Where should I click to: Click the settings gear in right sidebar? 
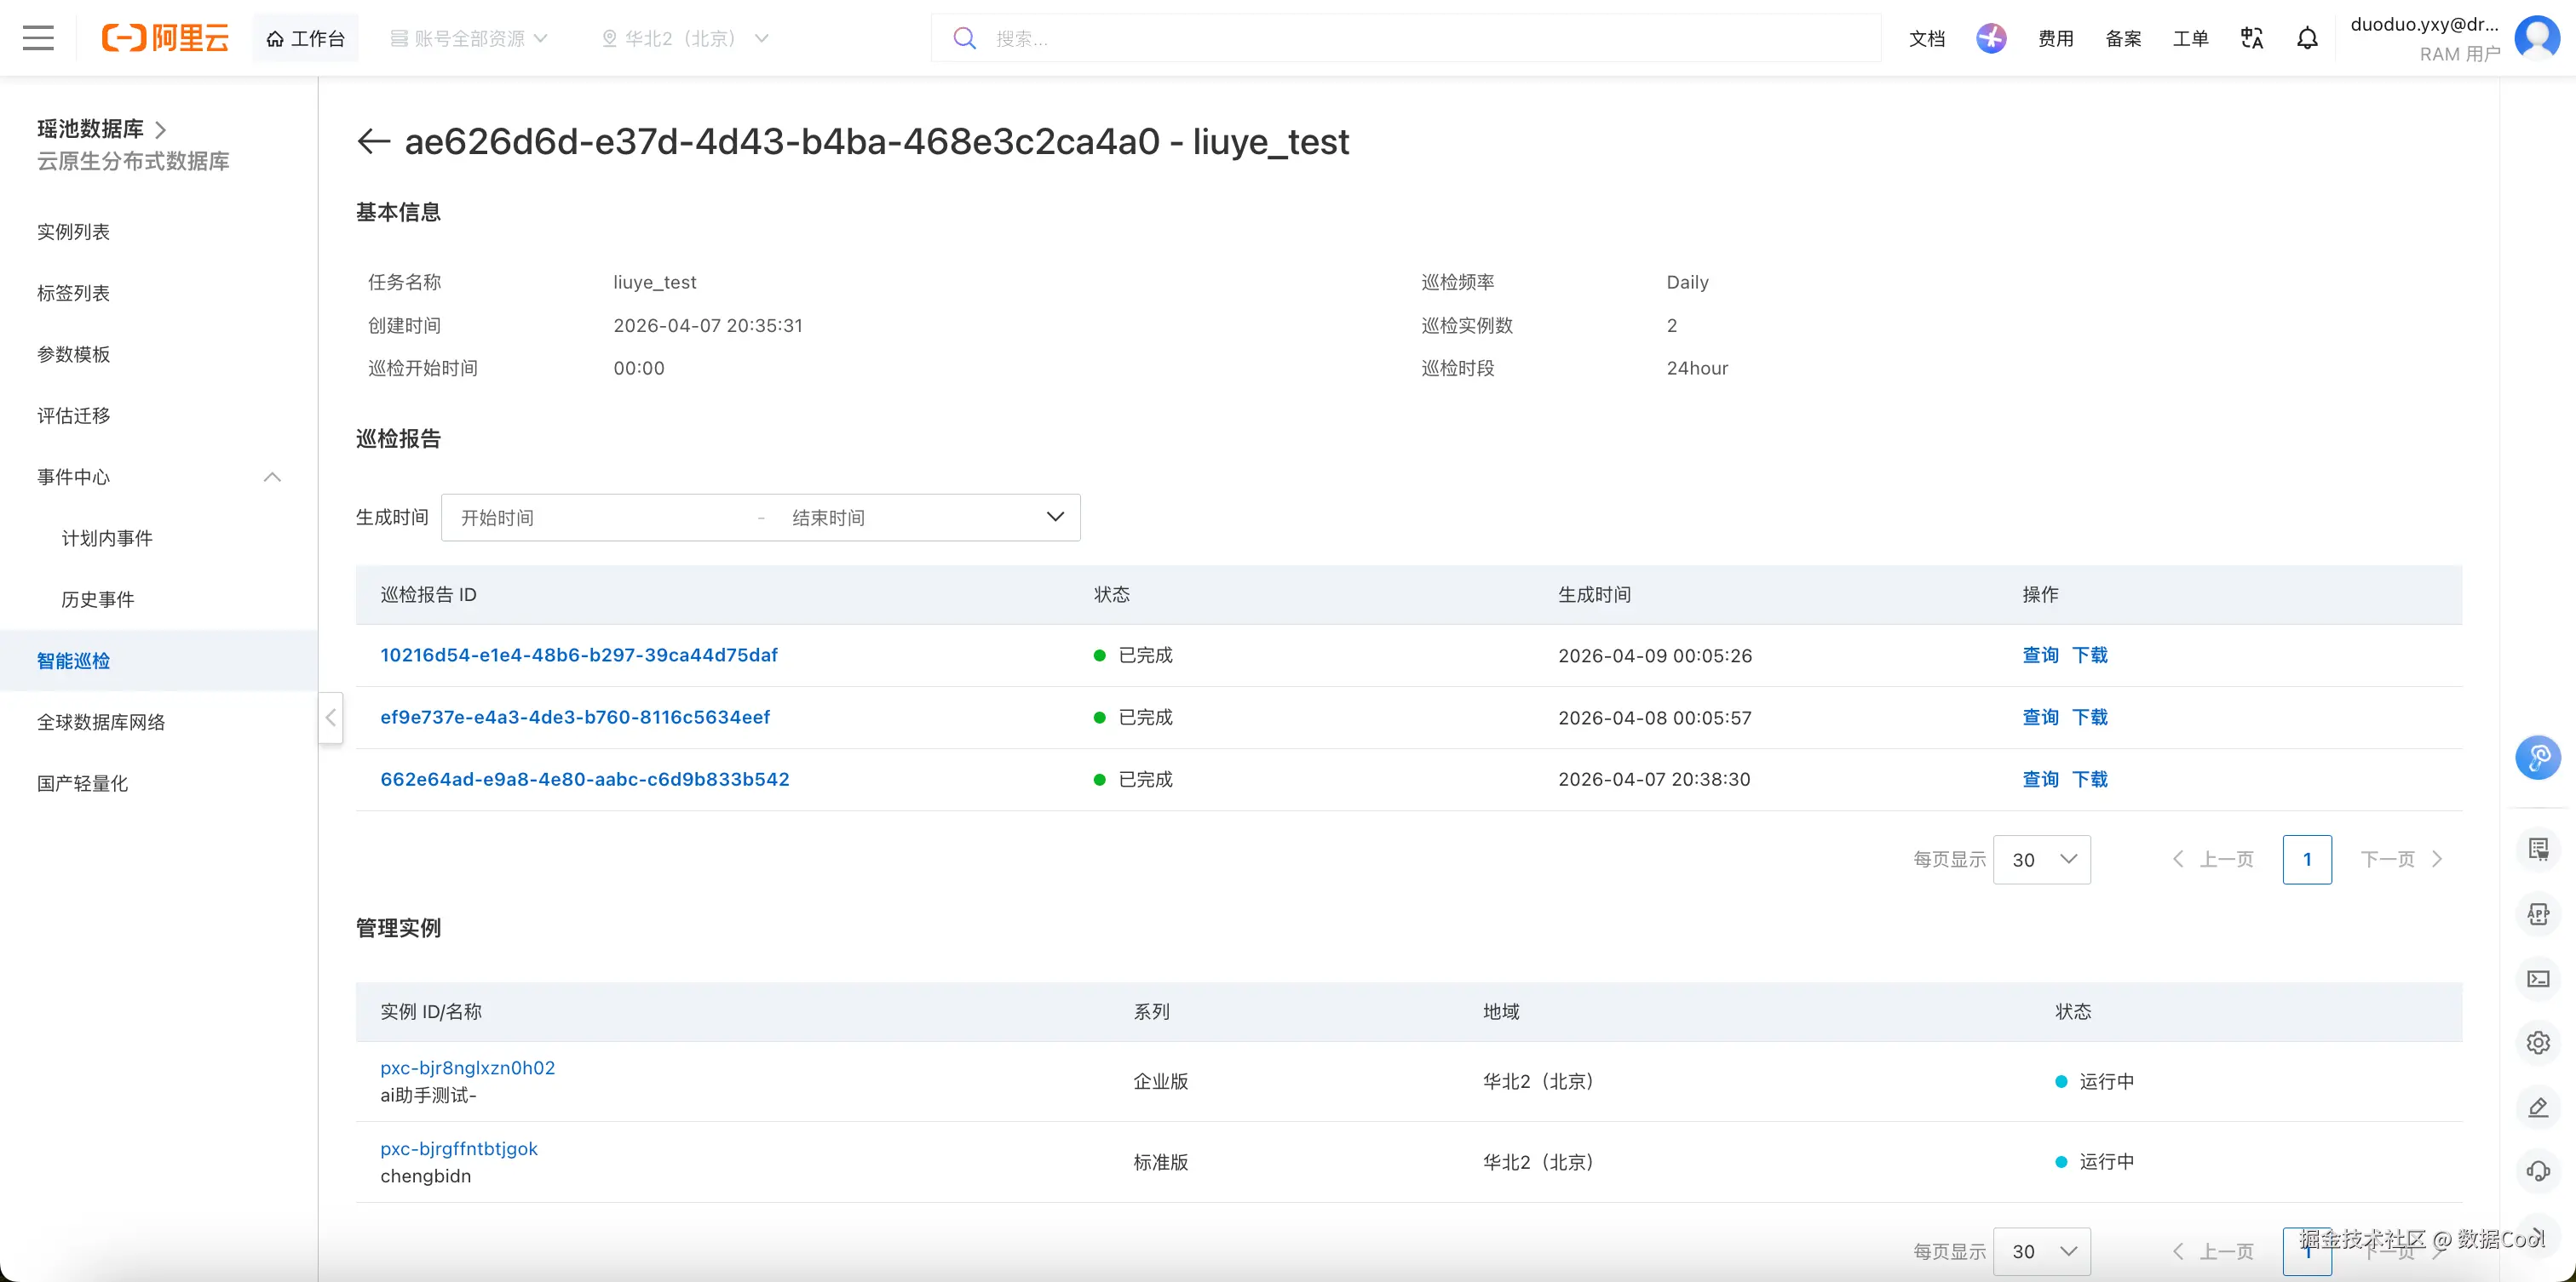click(2537, 1043)
